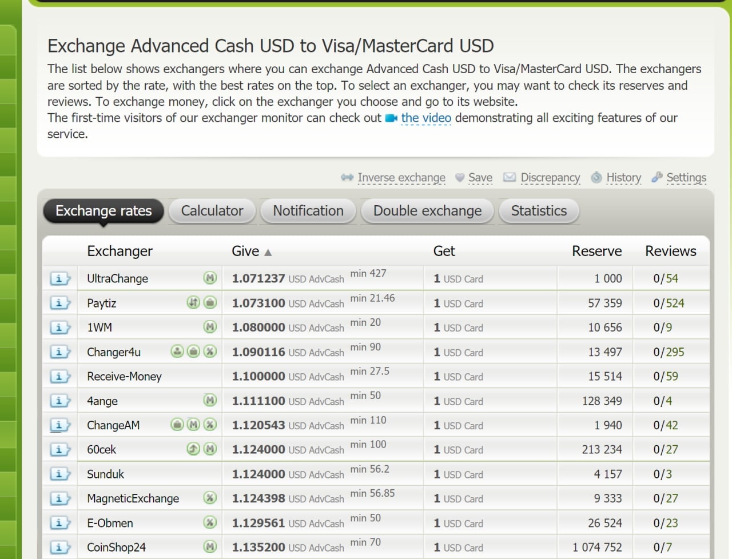Screen dimensions: 732x559
Task: Open the Notification tab
Action: 308,211
